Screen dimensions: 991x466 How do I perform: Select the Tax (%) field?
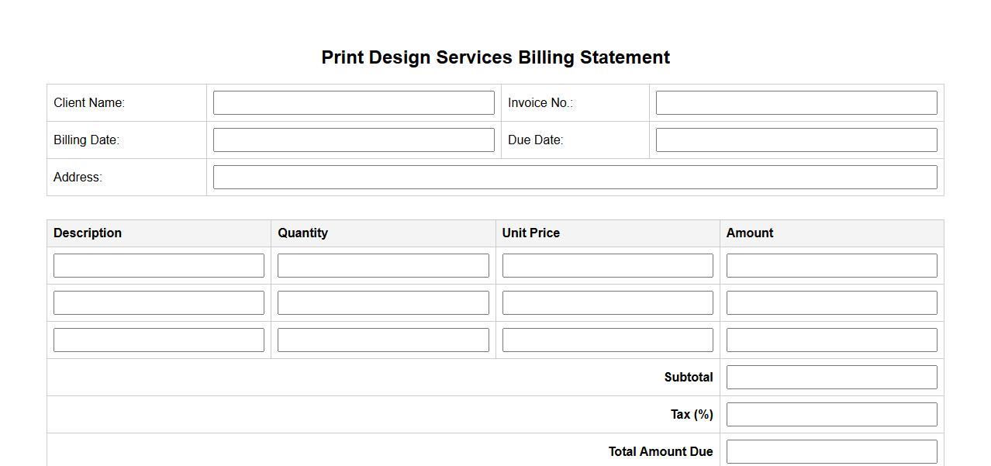pos(831,415)
